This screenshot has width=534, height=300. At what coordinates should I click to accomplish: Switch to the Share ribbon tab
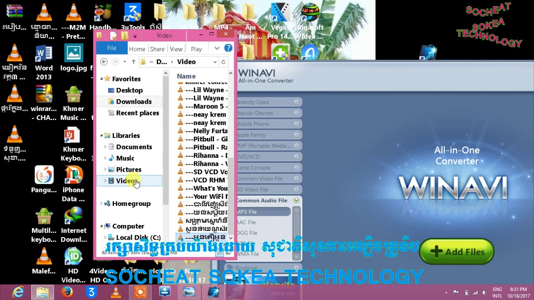tap(157, 49)
